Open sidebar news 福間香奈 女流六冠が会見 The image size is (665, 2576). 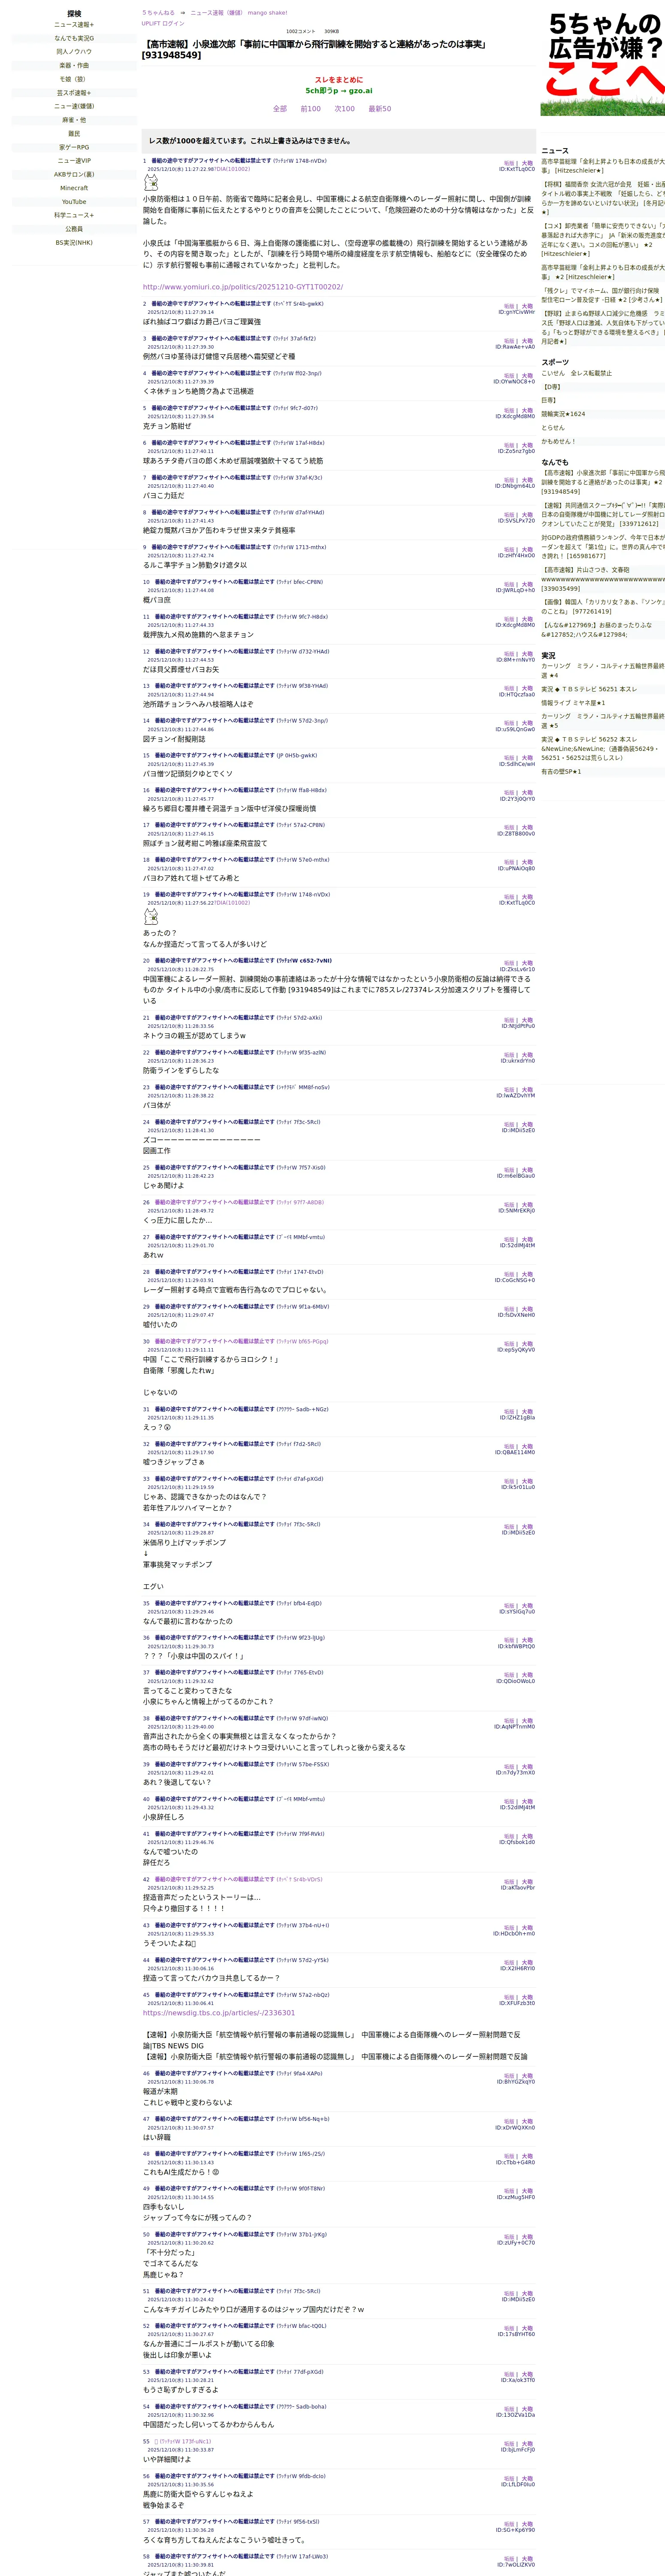click(x=603, y=198)
